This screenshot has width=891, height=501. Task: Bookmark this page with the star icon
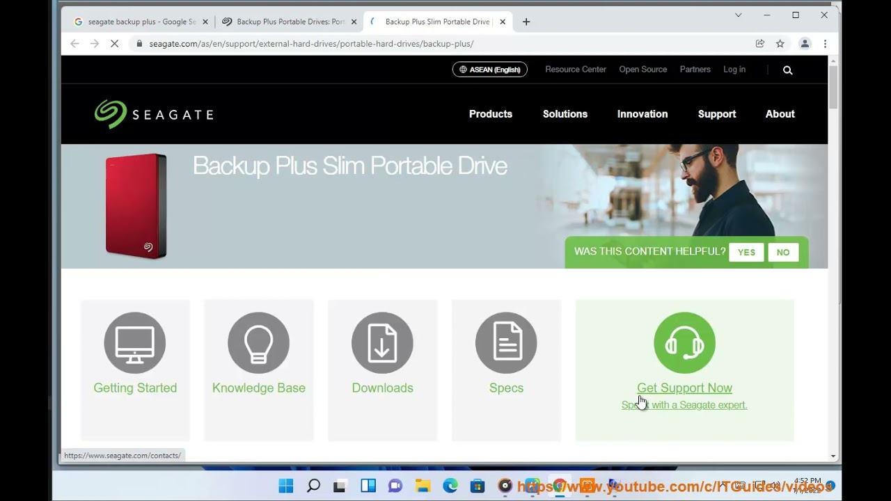[780, 43]
